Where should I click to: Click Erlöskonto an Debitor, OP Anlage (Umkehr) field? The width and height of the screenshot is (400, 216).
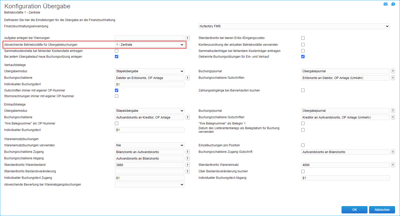coord(345,78)
